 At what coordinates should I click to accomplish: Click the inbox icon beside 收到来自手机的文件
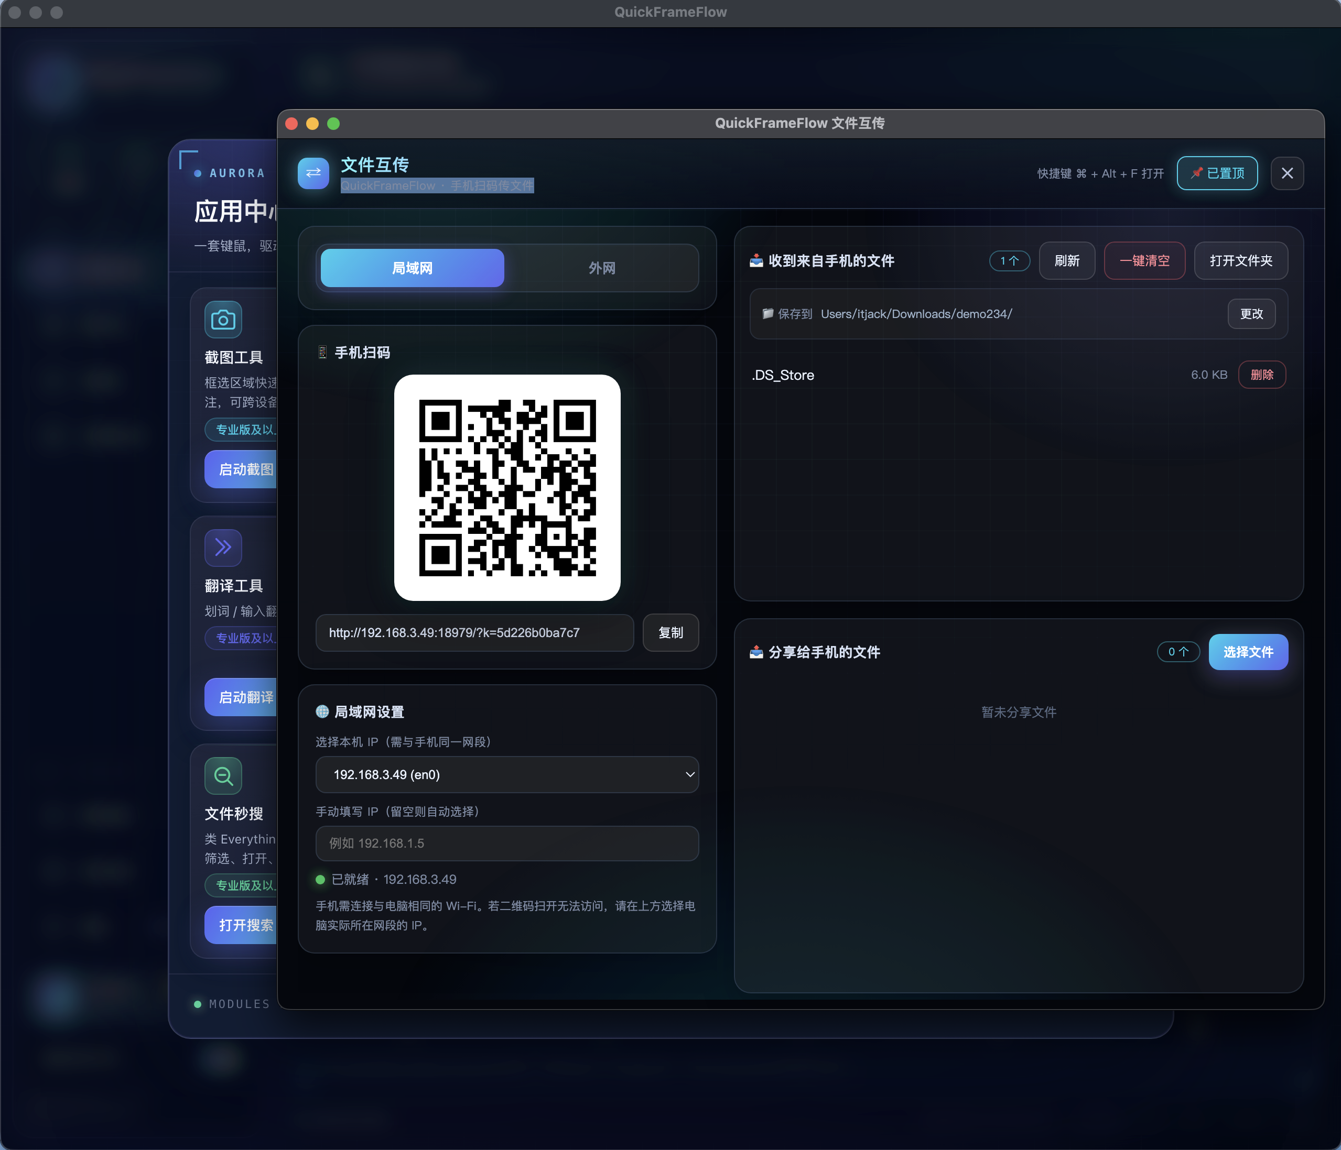coord(756,261)
